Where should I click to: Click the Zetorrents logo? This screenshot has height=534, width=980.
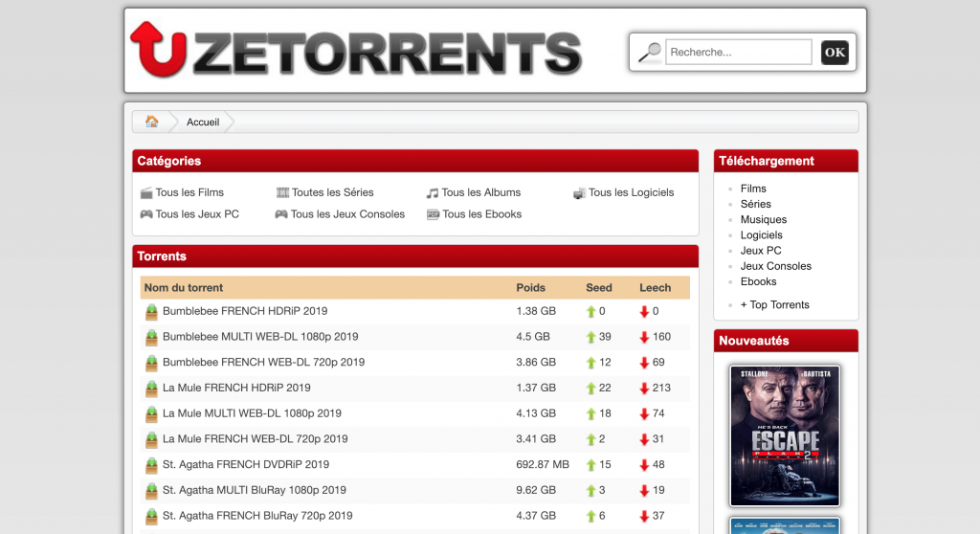click(356, 50)
